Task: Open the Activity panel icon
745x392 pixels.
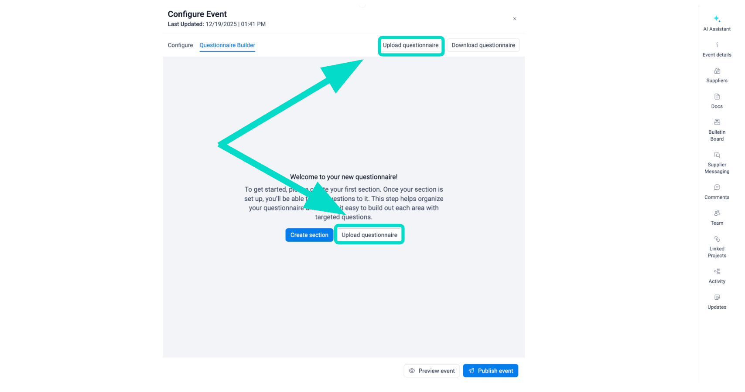Action: [x=717, y=272]
